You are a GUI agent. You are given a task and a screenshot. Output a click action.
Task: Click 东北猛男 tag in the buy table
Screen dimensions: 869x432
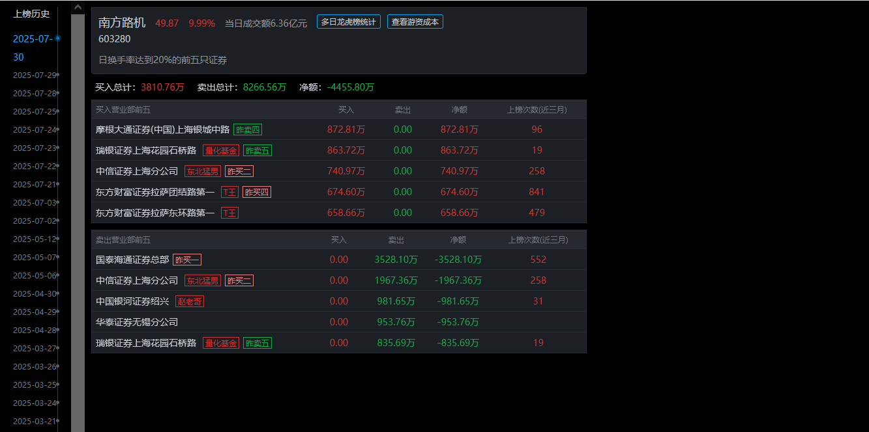[203, 171]
